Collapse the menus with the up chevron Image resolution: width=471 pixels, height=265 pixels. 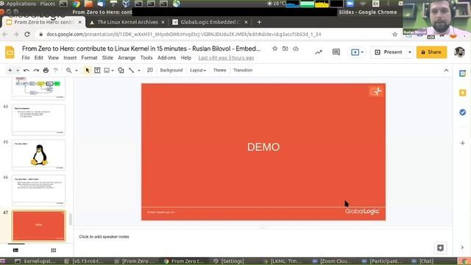tap(446, 71)
